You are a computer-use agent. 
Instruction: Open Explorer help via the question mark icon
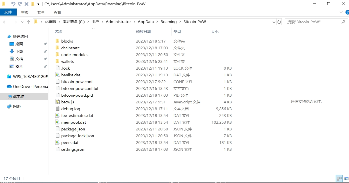coord(347,12)
